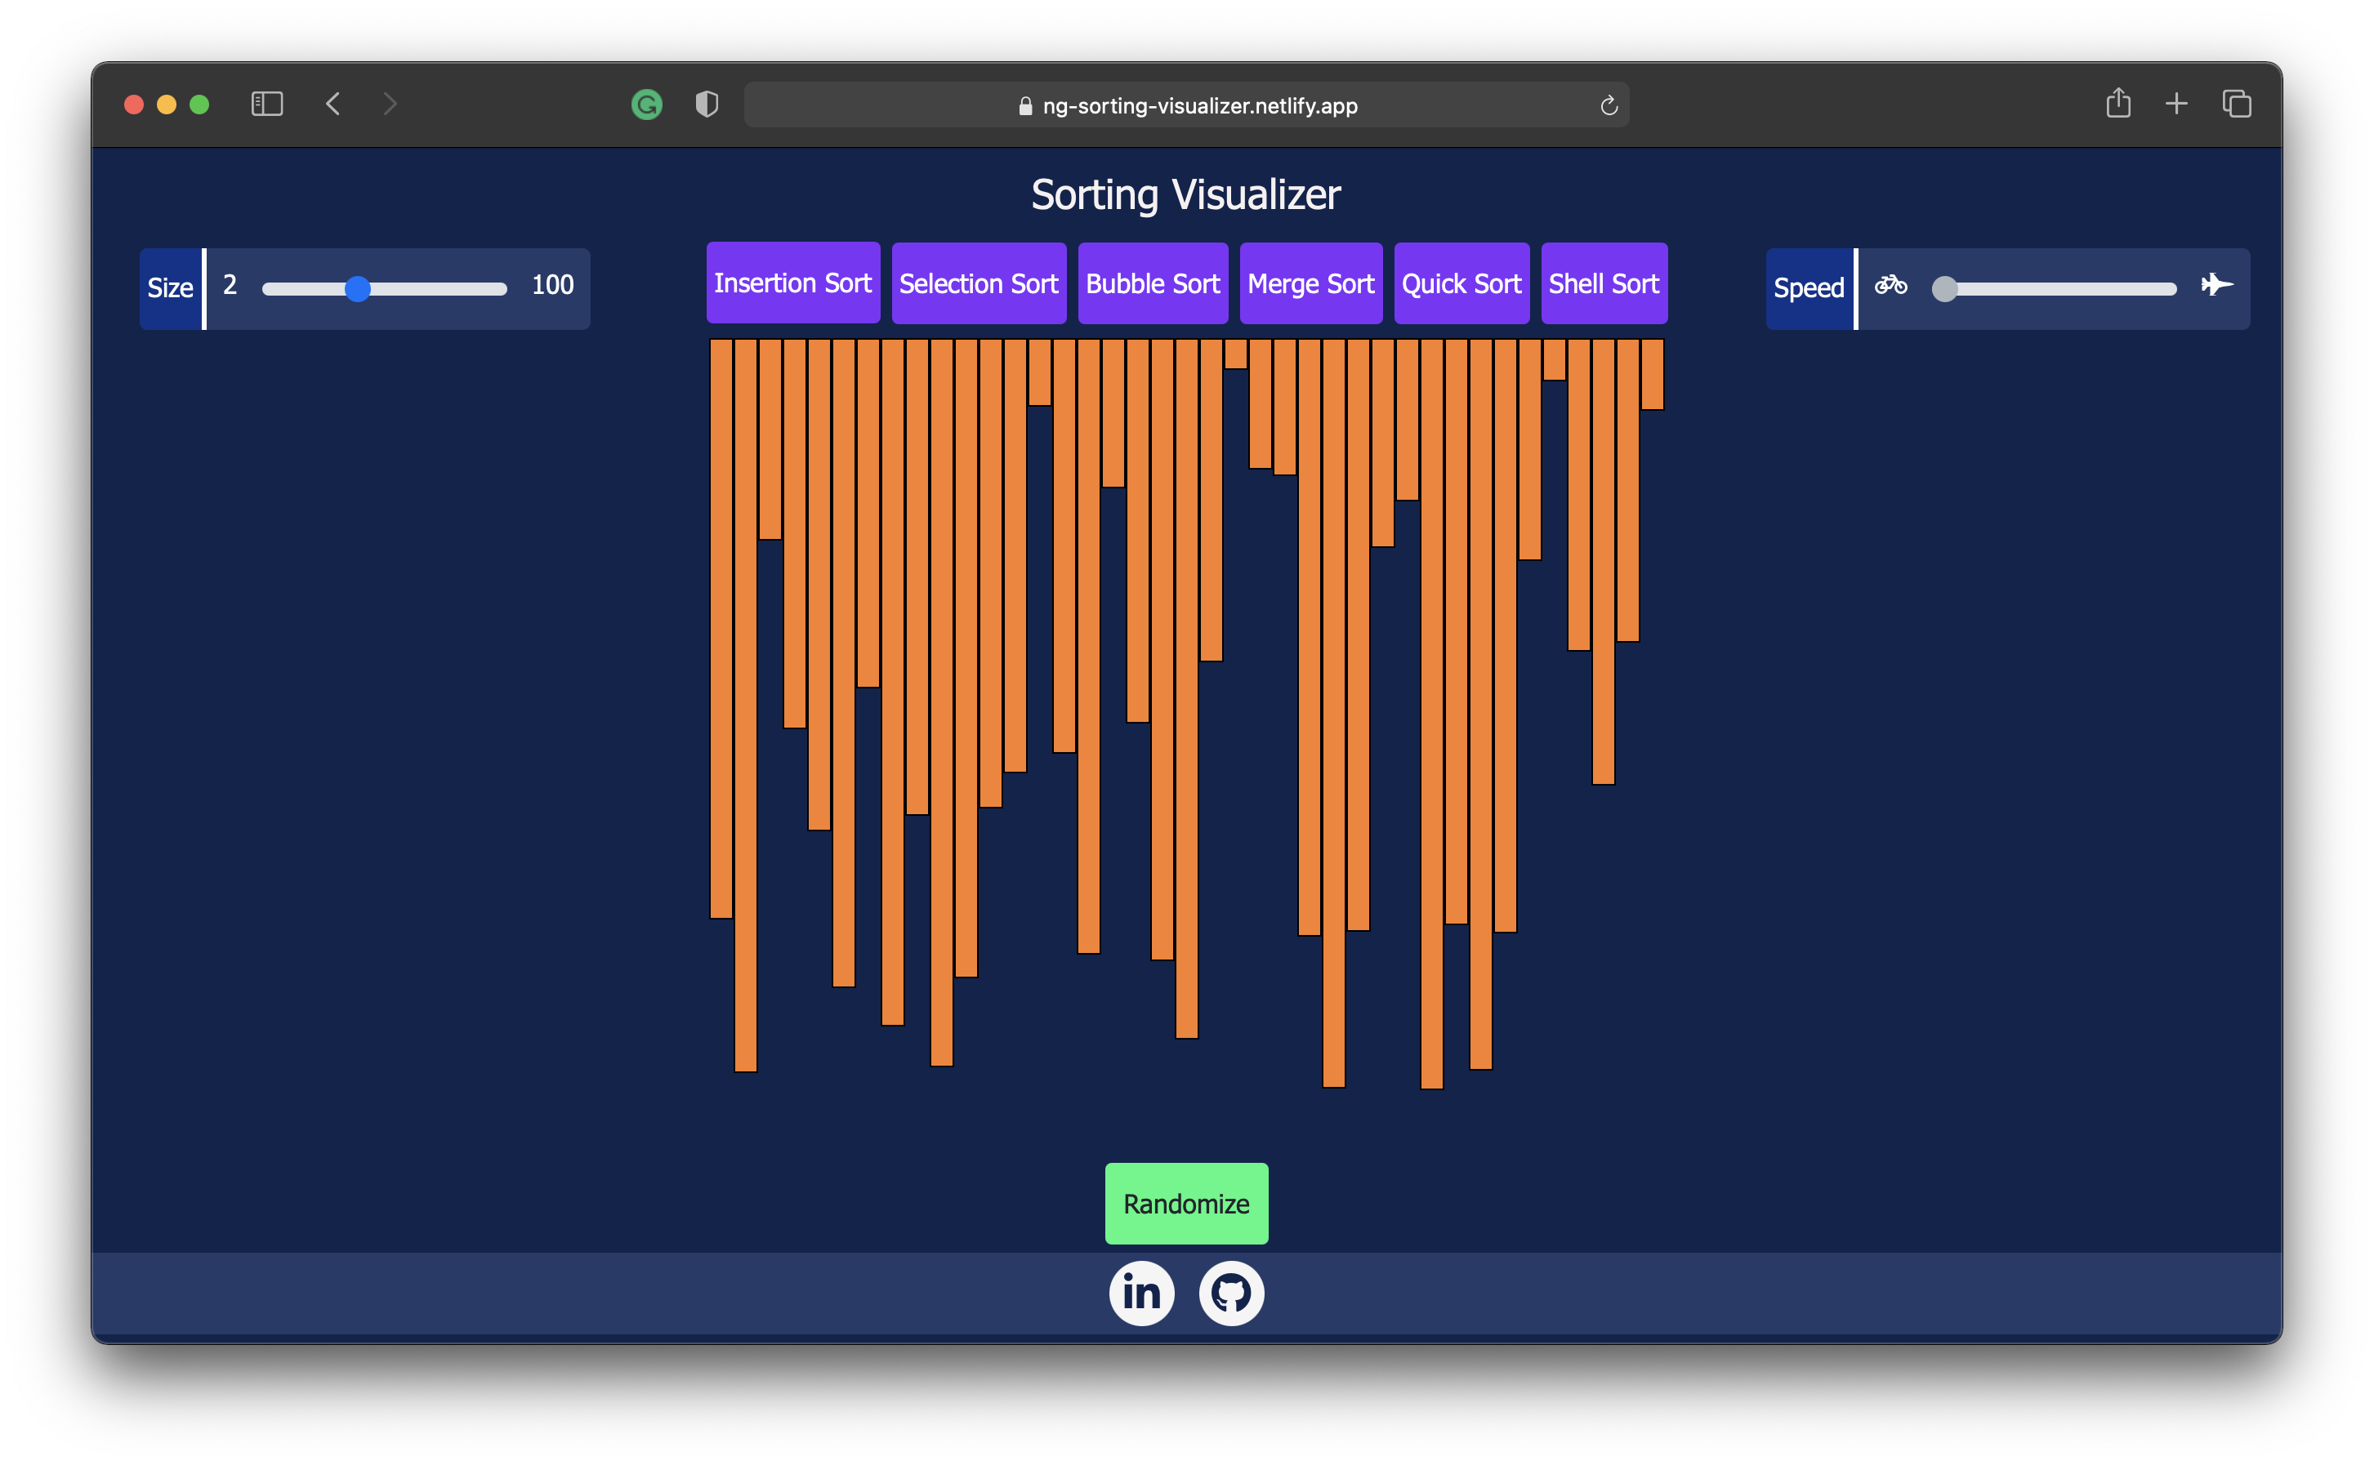Click the address bar URL field

1187,105
